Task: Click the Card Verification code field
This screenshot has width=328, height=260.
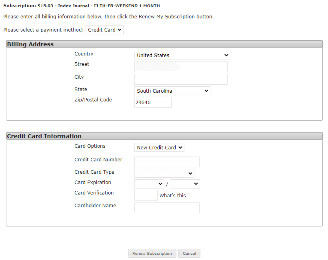Action: [146, 195]
